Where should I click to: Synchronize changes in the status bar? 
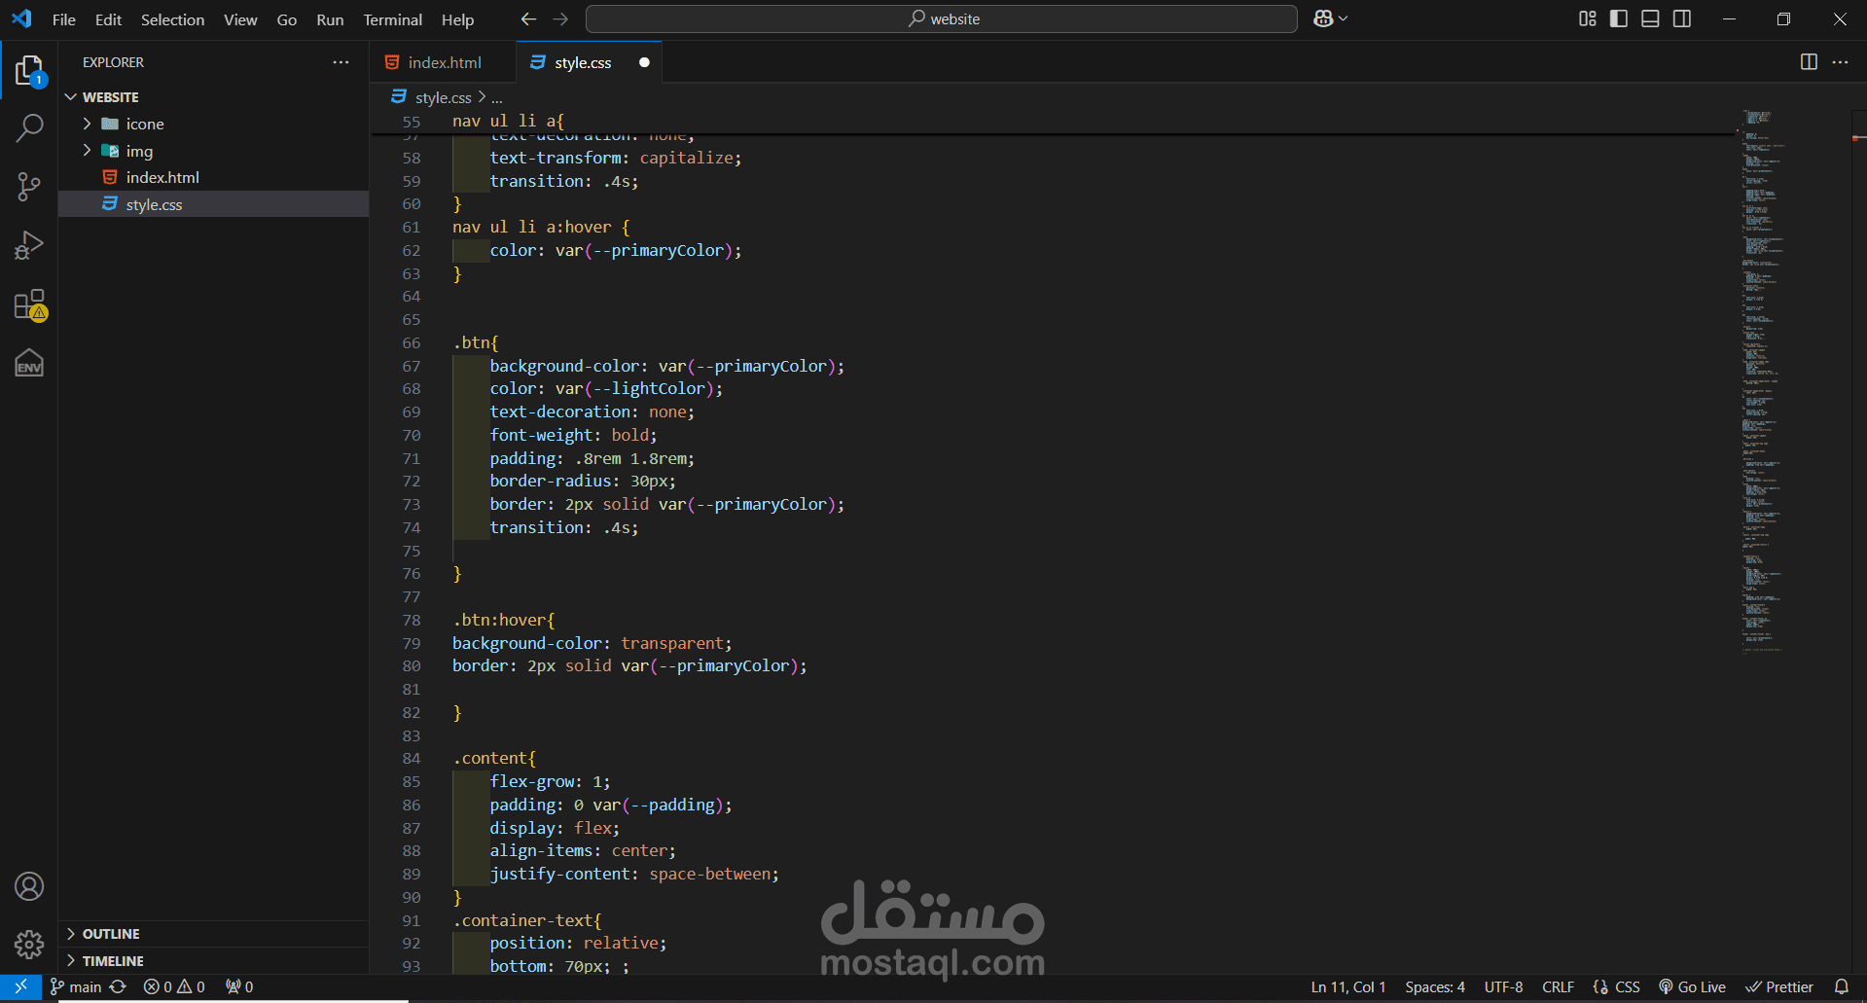point(118,986)
